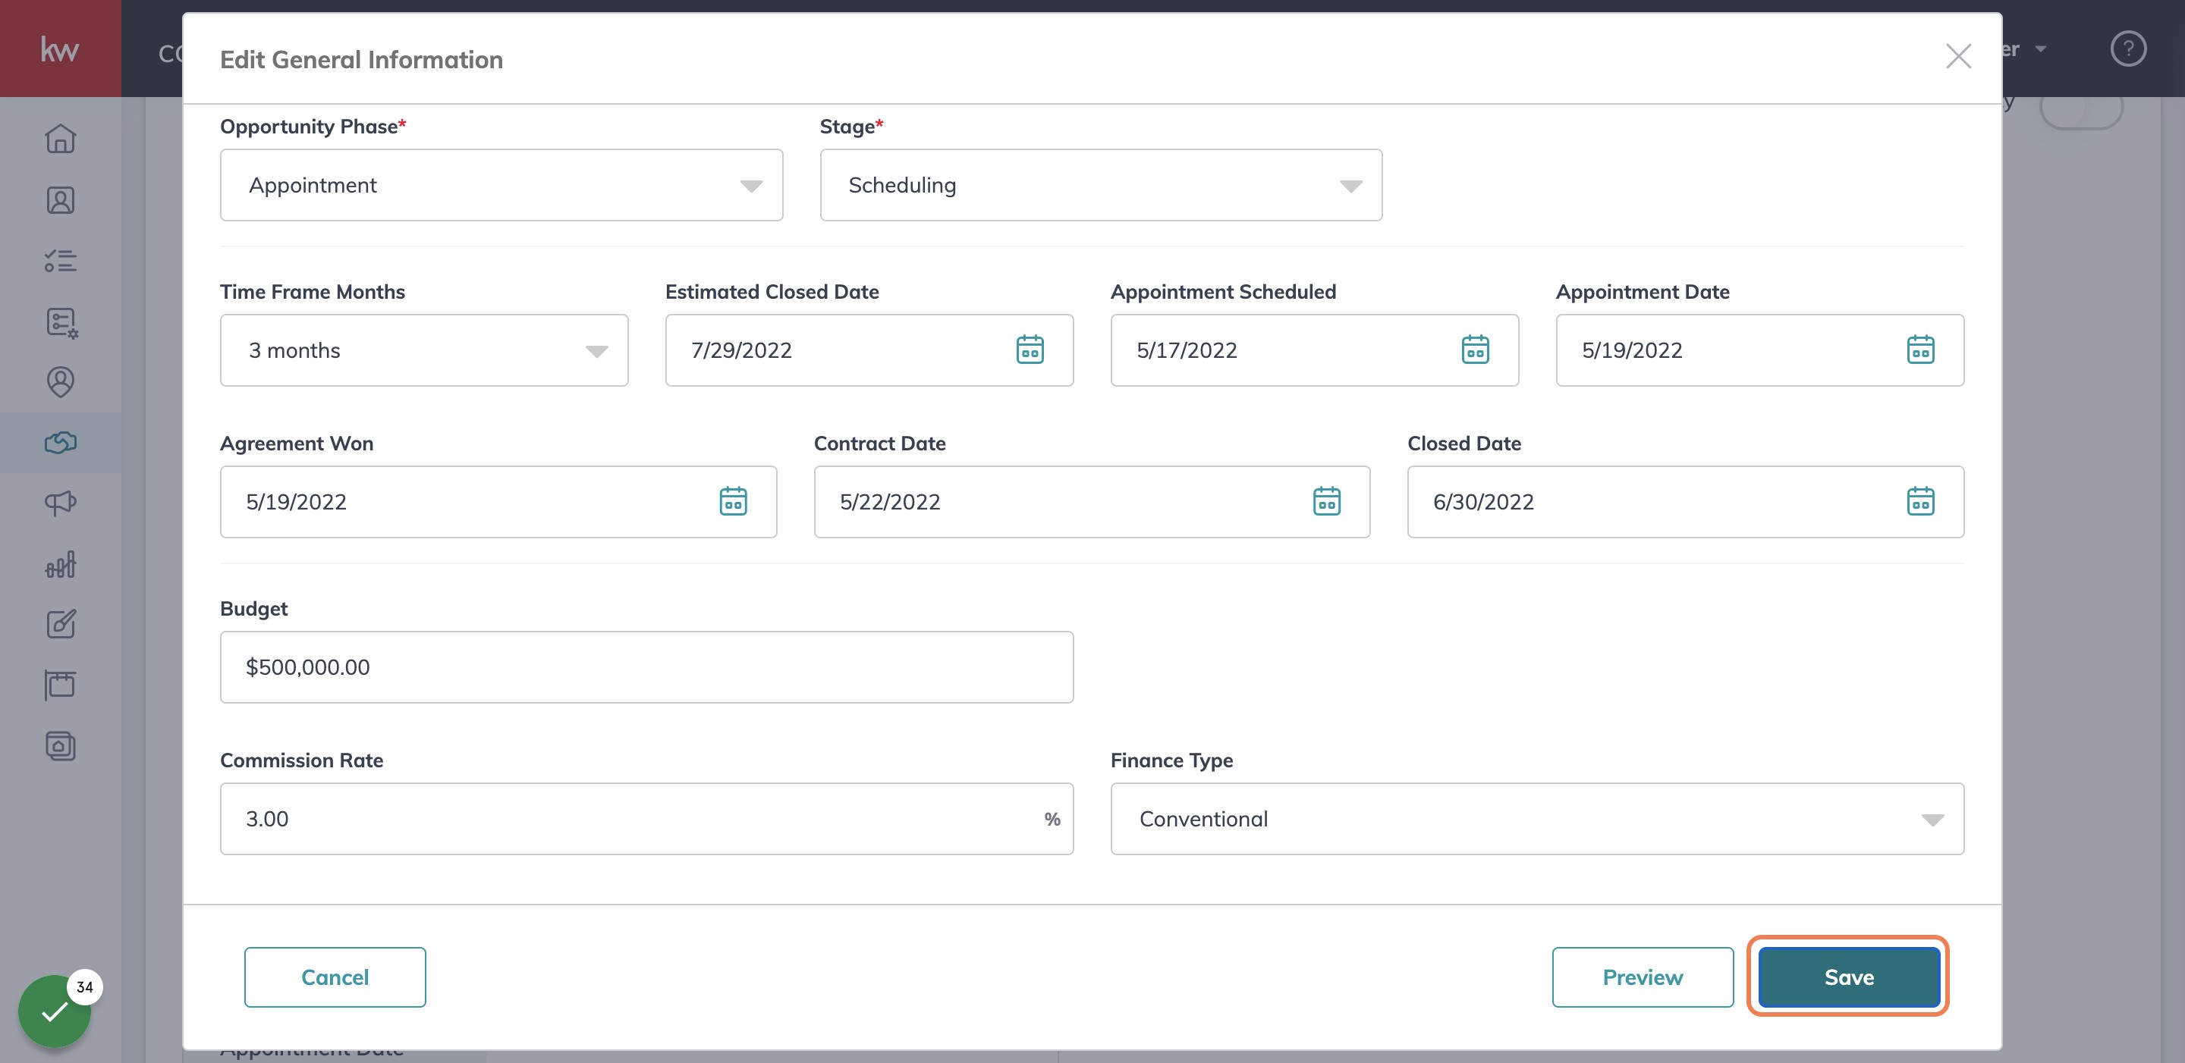Click the Closed Date 6/30/2022 field
This screenshot has width=2185, height=1063.
pyautogui.click(x=1685, y=502)
